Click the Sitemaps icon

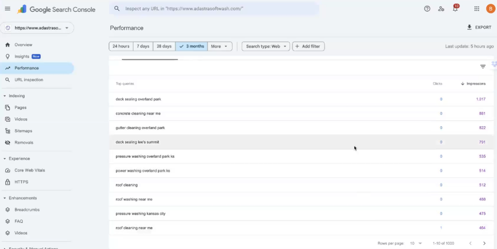[8, 131]
